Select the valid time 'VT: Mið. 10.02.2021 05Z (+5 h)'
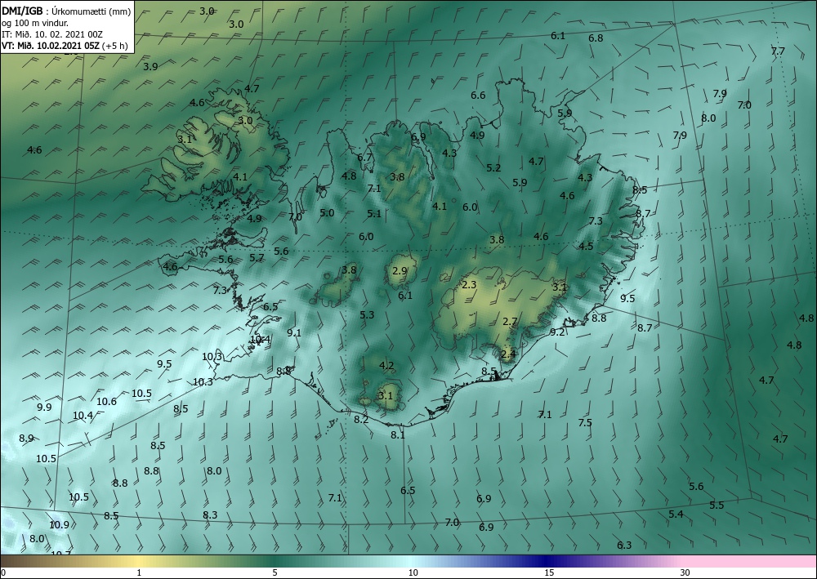817x579 pixels. coord(65,45)
